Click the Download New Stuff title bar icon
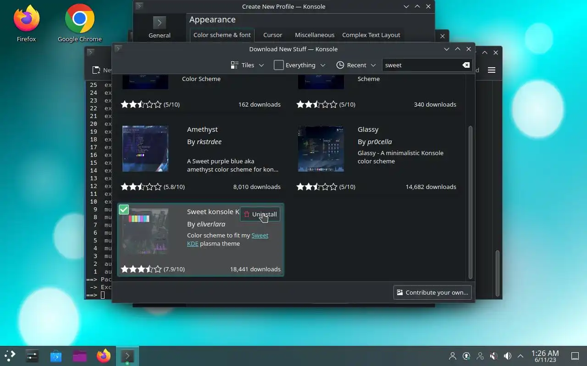The width and height of the screenshot is (587, 366). [118, 48]
